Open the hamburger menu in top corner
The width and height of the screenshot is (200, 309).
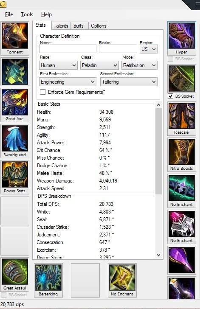point(197,5)
